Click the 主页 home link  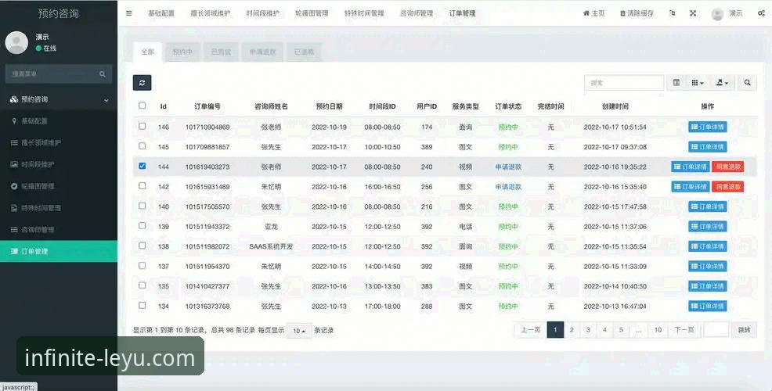tap(593, 13)
